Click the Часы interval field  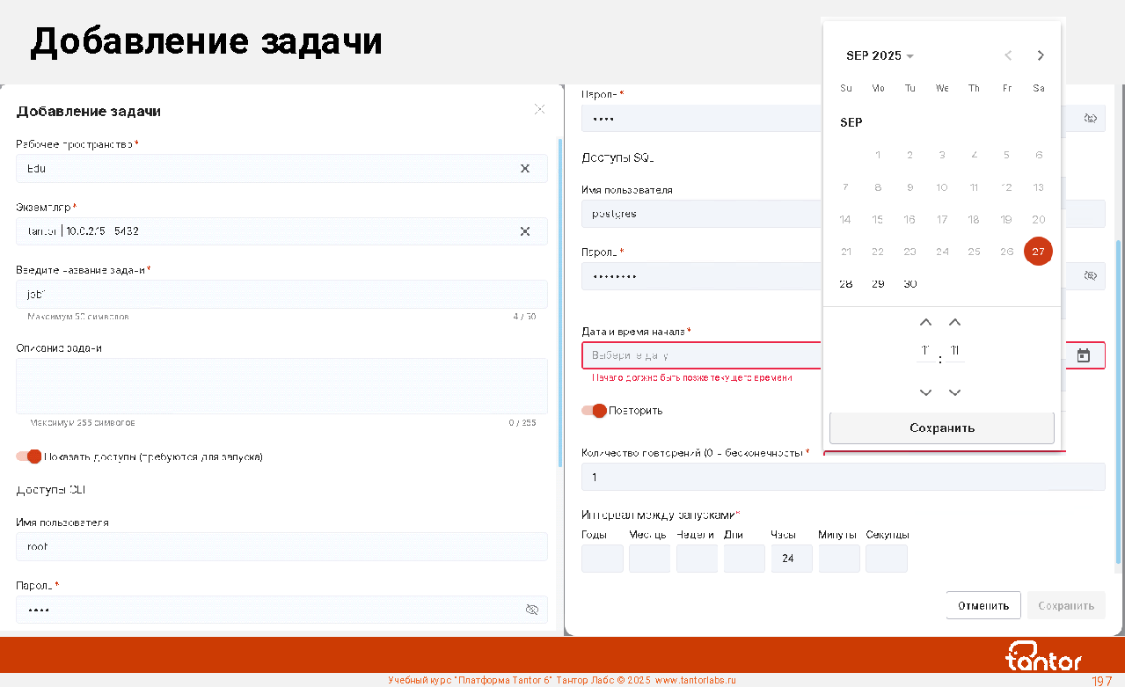(x=792, y=559)
